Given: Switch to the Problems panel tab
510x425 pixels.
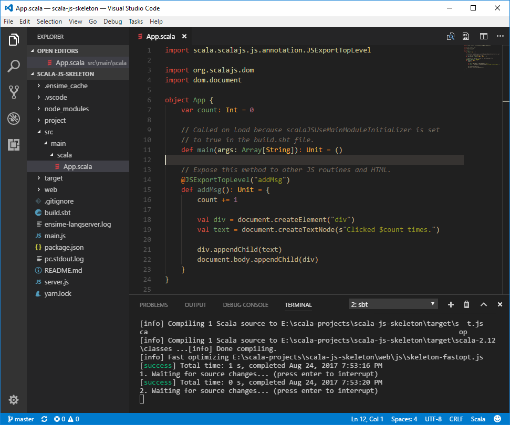Looking at the screenshot, I should click(154, 305).
